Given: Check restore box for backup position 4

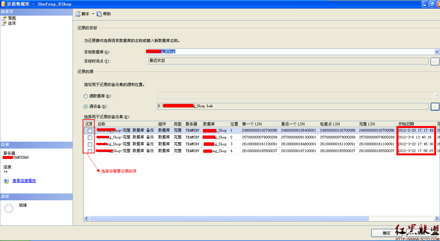Looking at the screenshot, I should [x=90, y=151].
